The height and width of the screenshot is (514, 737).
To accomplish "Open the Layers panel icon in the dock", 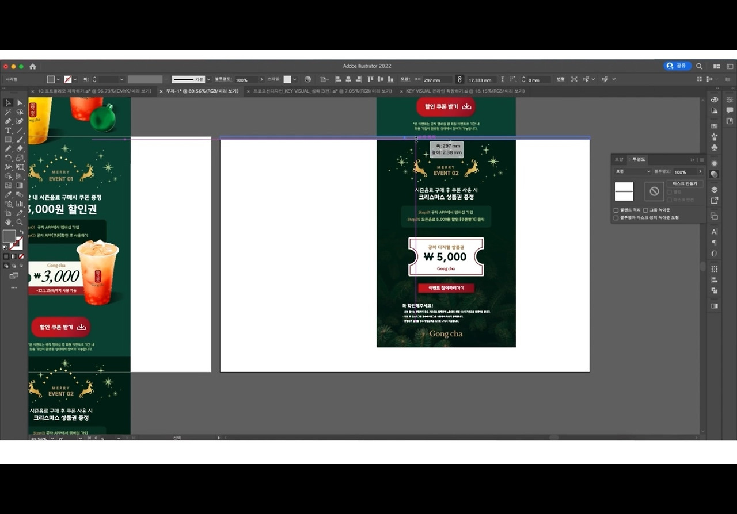I will (715, 190).
